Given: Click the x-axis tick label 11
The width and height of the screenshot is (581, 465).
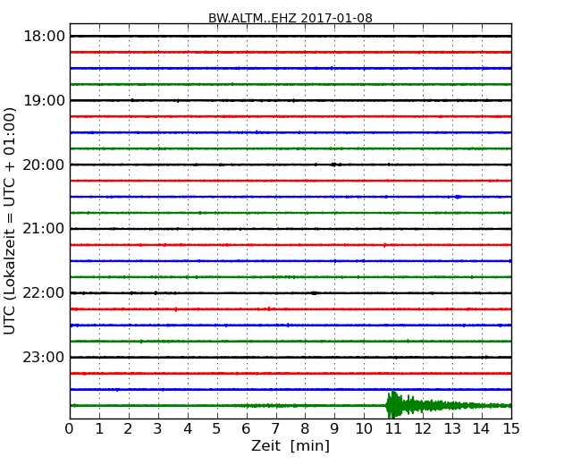Looking at the screenshot, I should click(x=393, y=429).
